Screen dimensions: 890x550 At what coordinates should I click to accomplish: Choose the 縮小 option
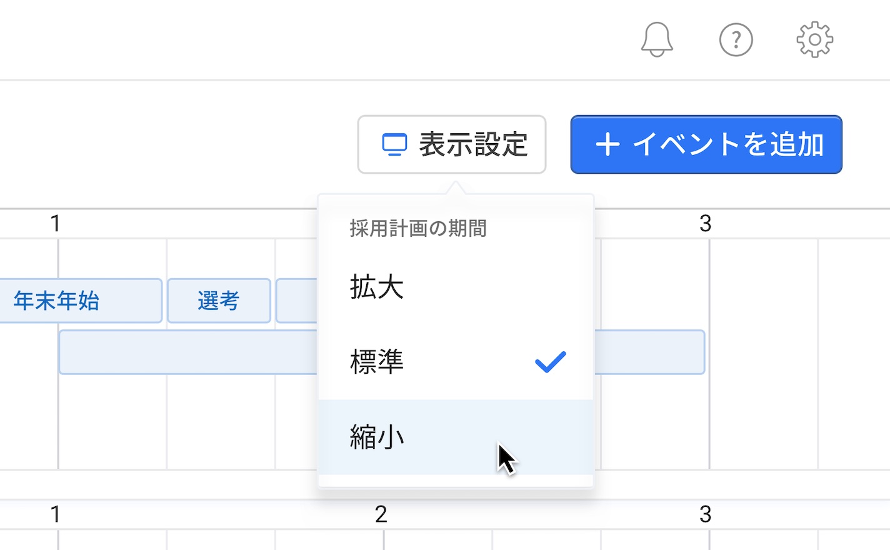click(456, 437)
